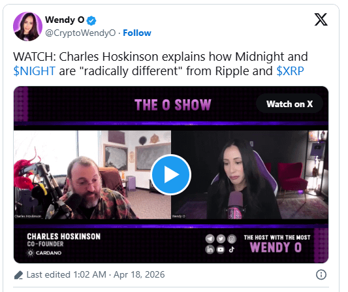Image resolution: width=348 pixels, height=292 pixels.
Task: Open the @CryptoWendyO handle link
Action: point(80,33)
